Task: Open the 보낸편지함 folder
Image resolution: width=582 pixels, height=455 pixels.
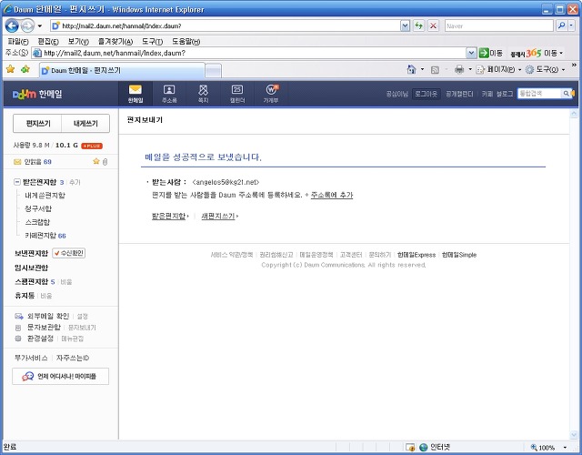Action: pos(31,253)
